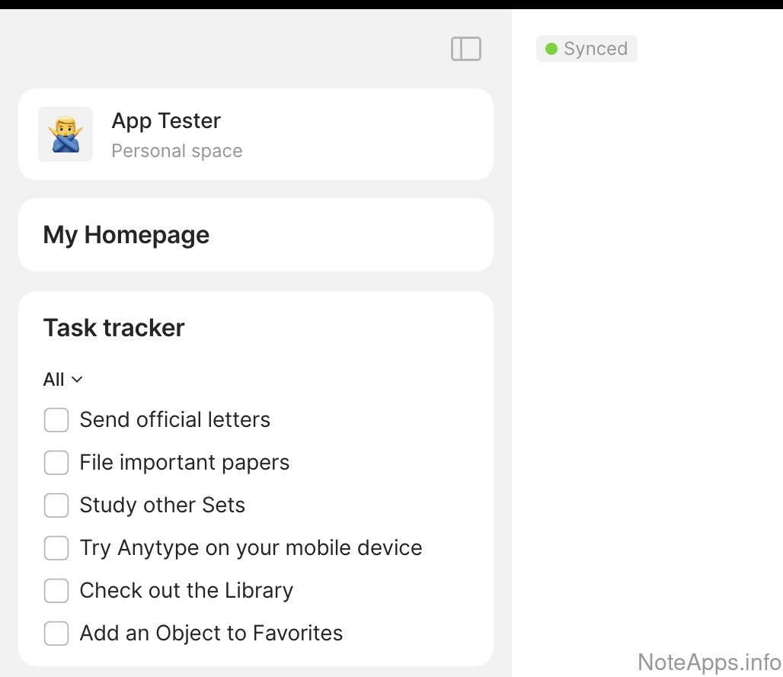Screen dimensions: 783x677
Task: Tick 'Add an Object to Favorites' checkbox
Action: click(56, 633)
